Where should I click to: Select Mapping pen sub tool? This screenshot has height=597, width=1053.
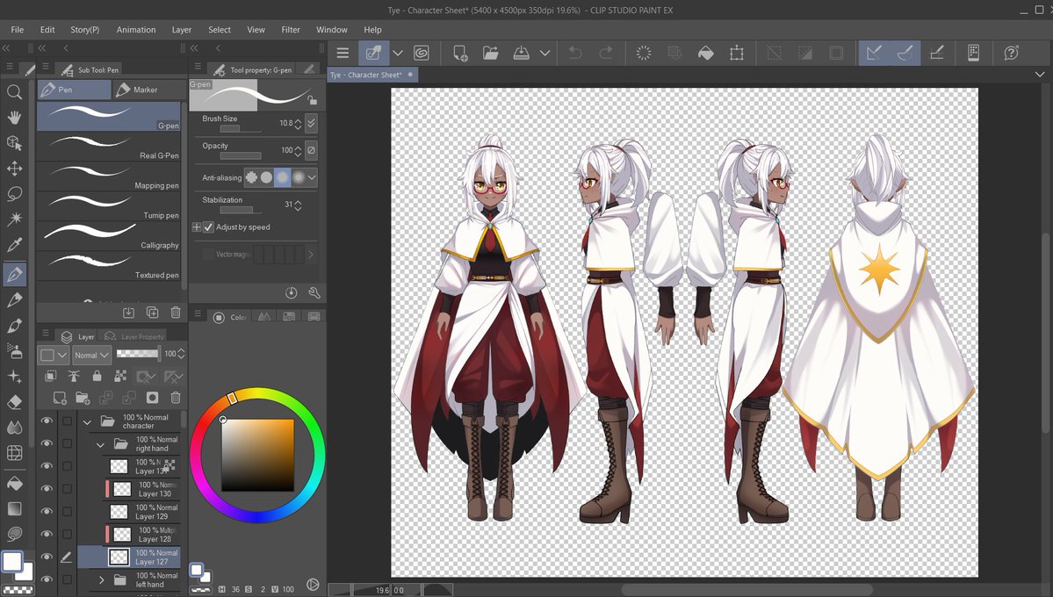[109, 176]
